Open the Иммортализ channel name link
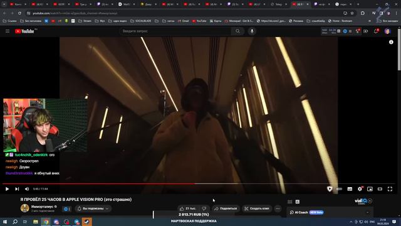Viewport: 401px width, 226px height. click(42, 207)
